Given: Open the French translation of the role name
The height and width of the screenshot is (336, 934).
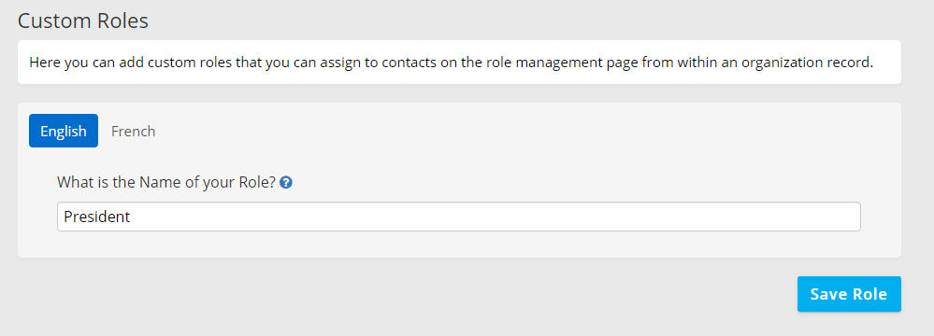Looking at the screenshot, I should (x=134, y=131).
